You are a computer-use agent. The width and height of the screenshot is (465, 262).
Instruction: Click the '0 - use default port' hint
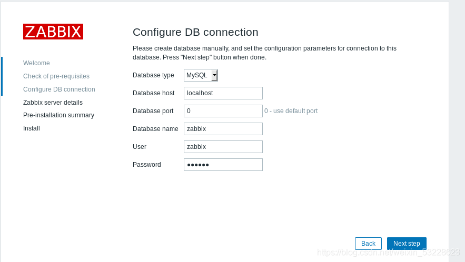(291, 111)
